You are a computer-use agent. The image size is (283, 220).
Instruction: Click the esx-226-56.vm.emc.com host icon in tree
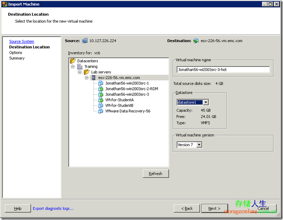pos(93,78)
